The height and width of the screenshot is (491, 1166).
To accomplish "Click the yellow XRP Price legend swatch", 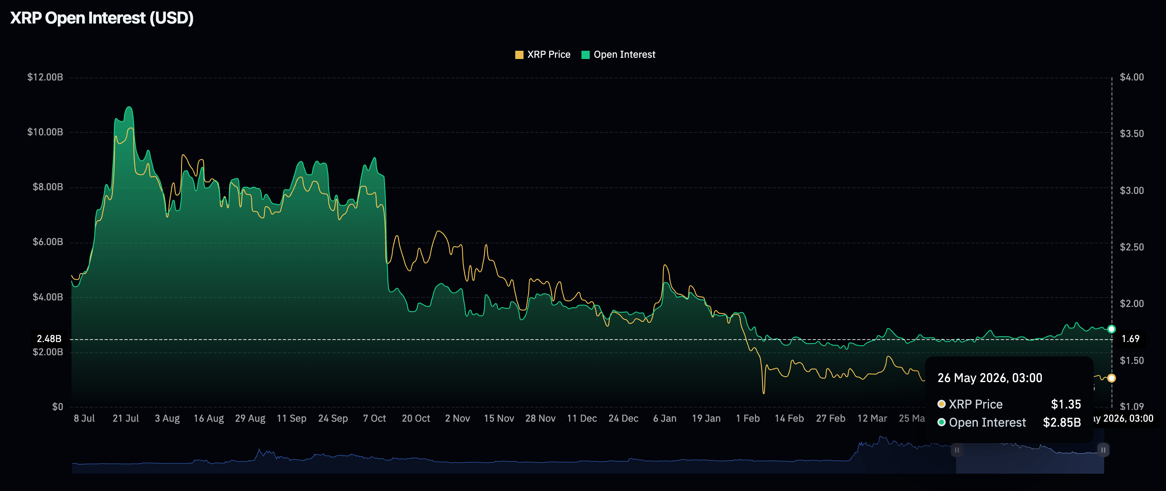I will (x=519, y=55).
